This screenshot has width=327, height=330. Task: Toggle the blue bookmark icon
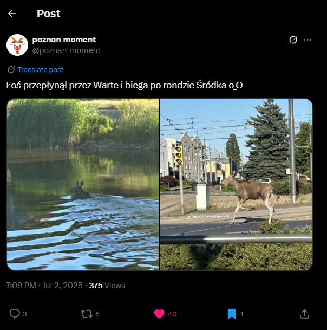232,314
